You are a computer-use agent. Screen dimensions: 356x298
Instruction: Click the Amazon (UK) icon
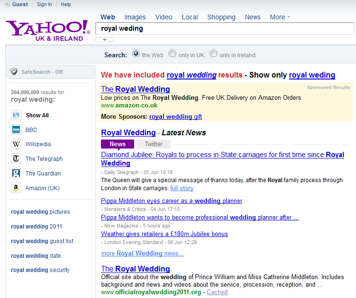(16, 188)
